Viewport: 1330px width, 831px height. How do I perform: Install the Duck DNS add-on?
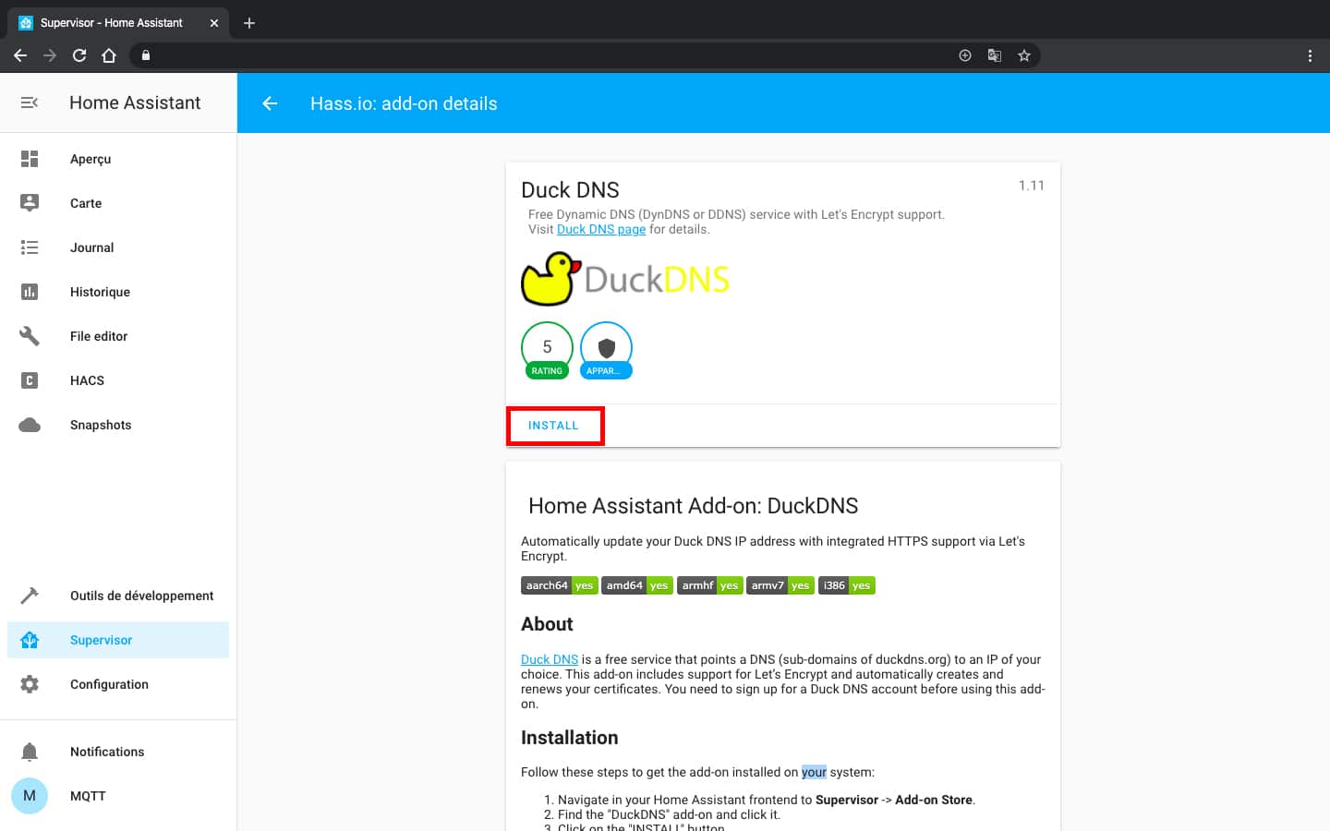click(x=553, y=426)
